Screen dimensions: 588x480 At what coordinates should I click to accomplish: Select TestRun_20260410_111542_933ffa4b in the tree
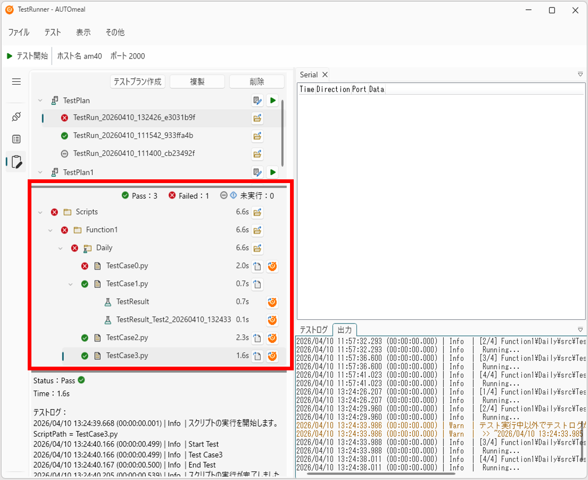pos(133,135)
